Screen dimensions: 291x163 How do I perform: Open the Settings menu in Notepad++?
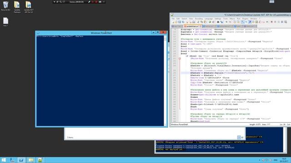pos(218,19)
